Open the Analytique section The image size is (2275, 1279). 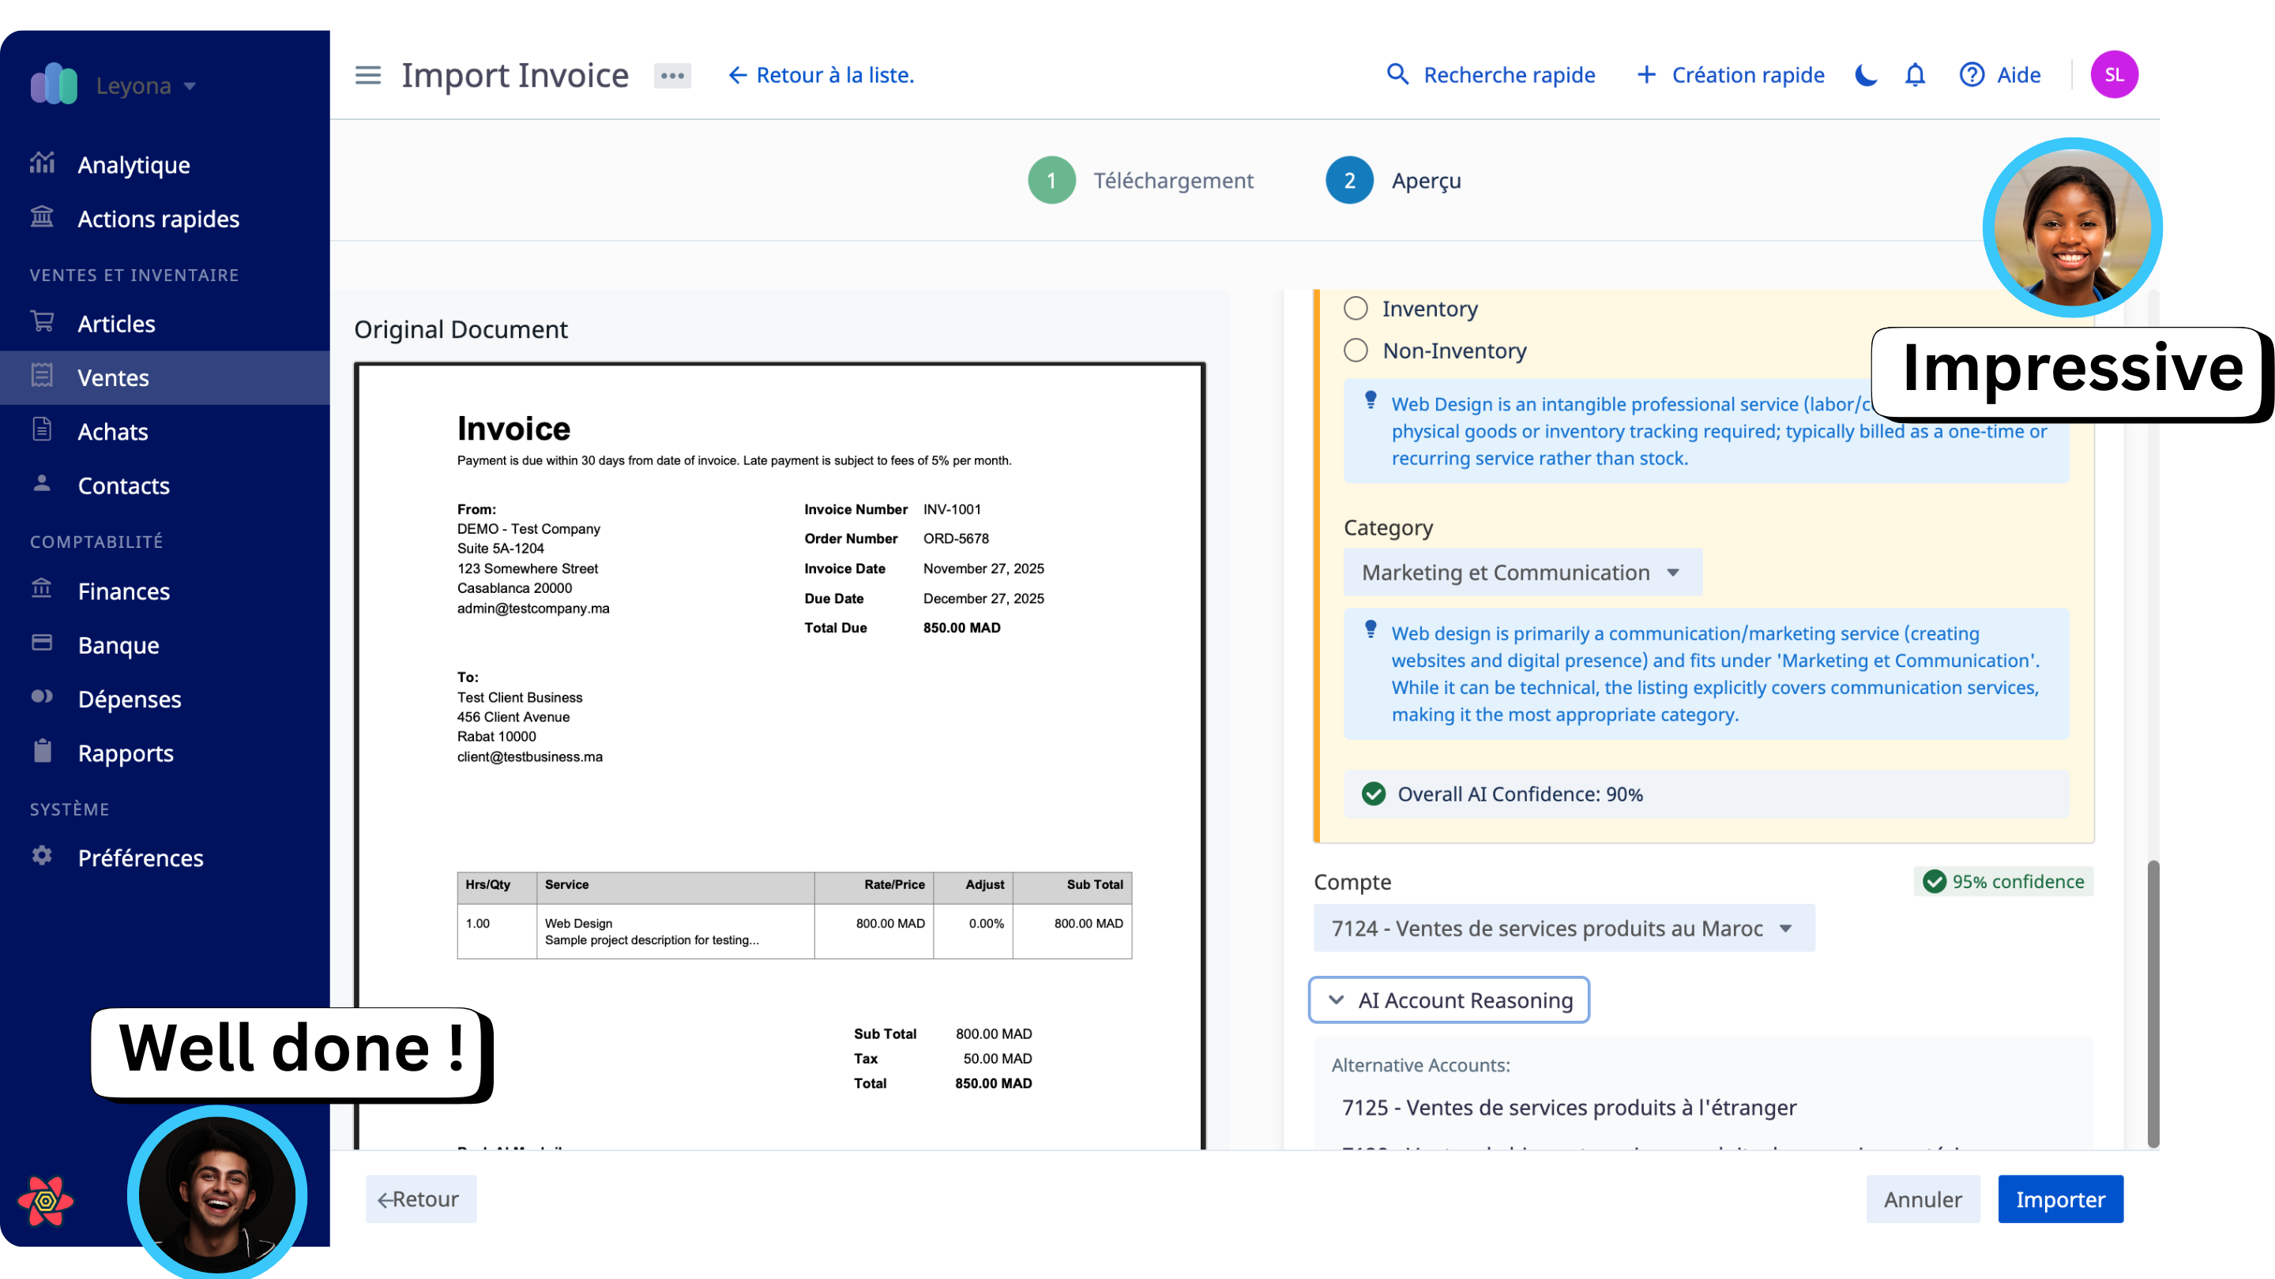(x=133, y=164)
